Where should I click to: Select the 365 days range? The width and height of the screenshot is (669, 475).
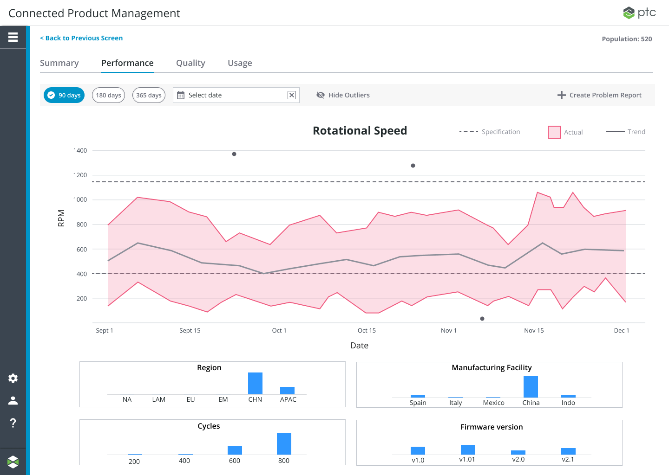pyautogui.click(x=149, y=95)
